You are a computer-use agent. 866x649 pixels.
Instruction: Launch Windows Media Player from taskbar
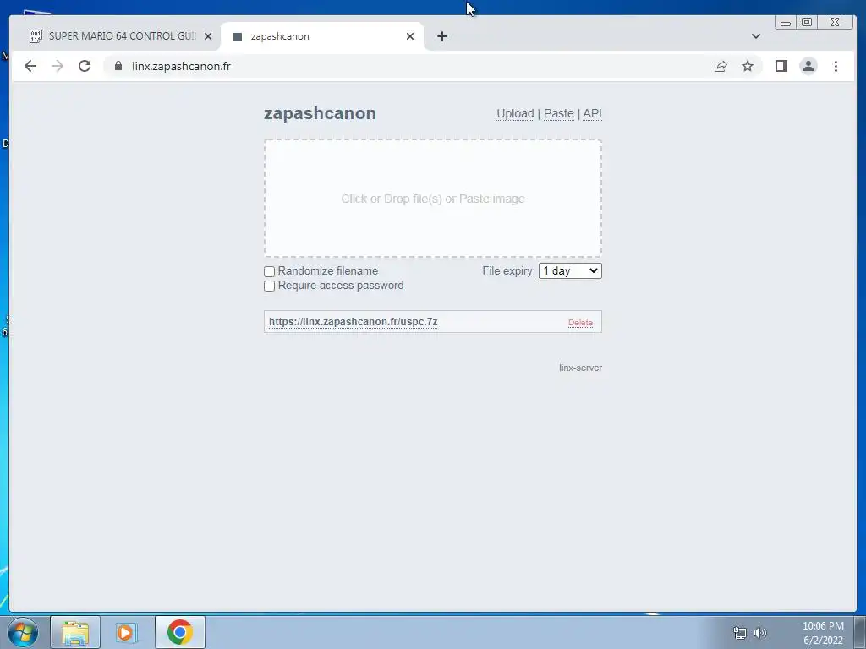(x=127, y=632)
